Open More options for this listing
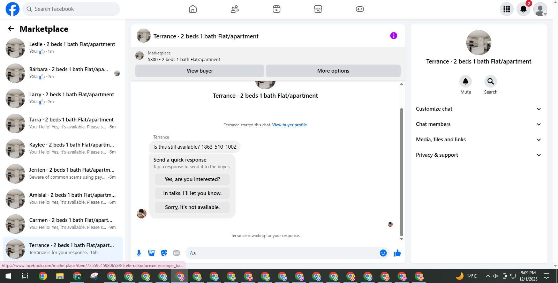 click(333, 71)
